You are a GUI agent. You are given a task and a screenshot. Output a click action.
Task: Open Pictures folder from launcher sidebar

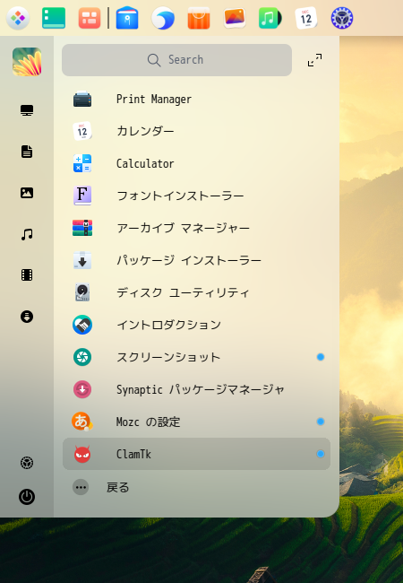click(x=27, y=193)
